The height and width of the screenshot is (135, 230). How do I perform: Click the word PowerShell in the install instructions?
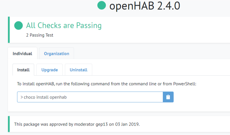point(184,84)
